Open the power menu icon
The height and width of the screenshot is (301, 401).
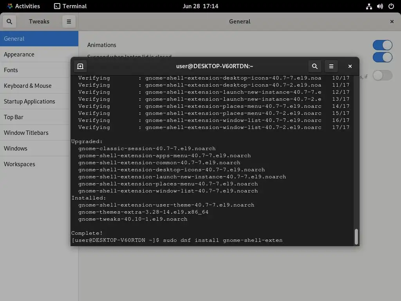pyautogui.click(x=391, y=6)
